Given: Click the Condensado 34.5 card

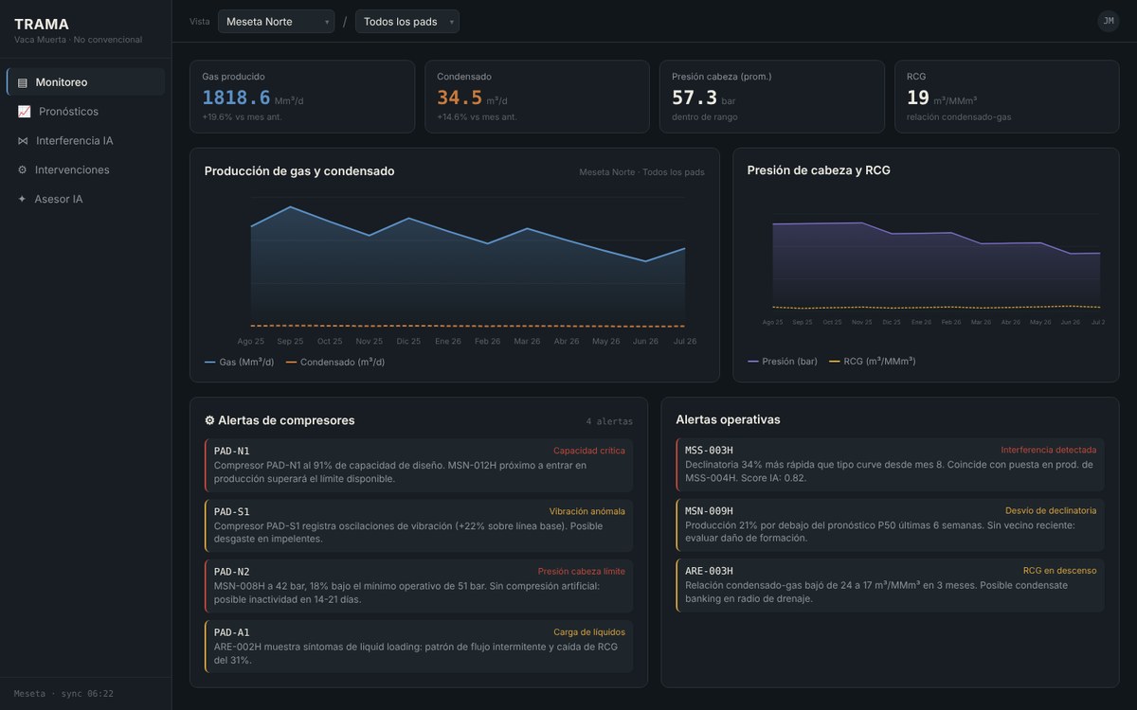Looking at the screenshot, I should 537,97.
